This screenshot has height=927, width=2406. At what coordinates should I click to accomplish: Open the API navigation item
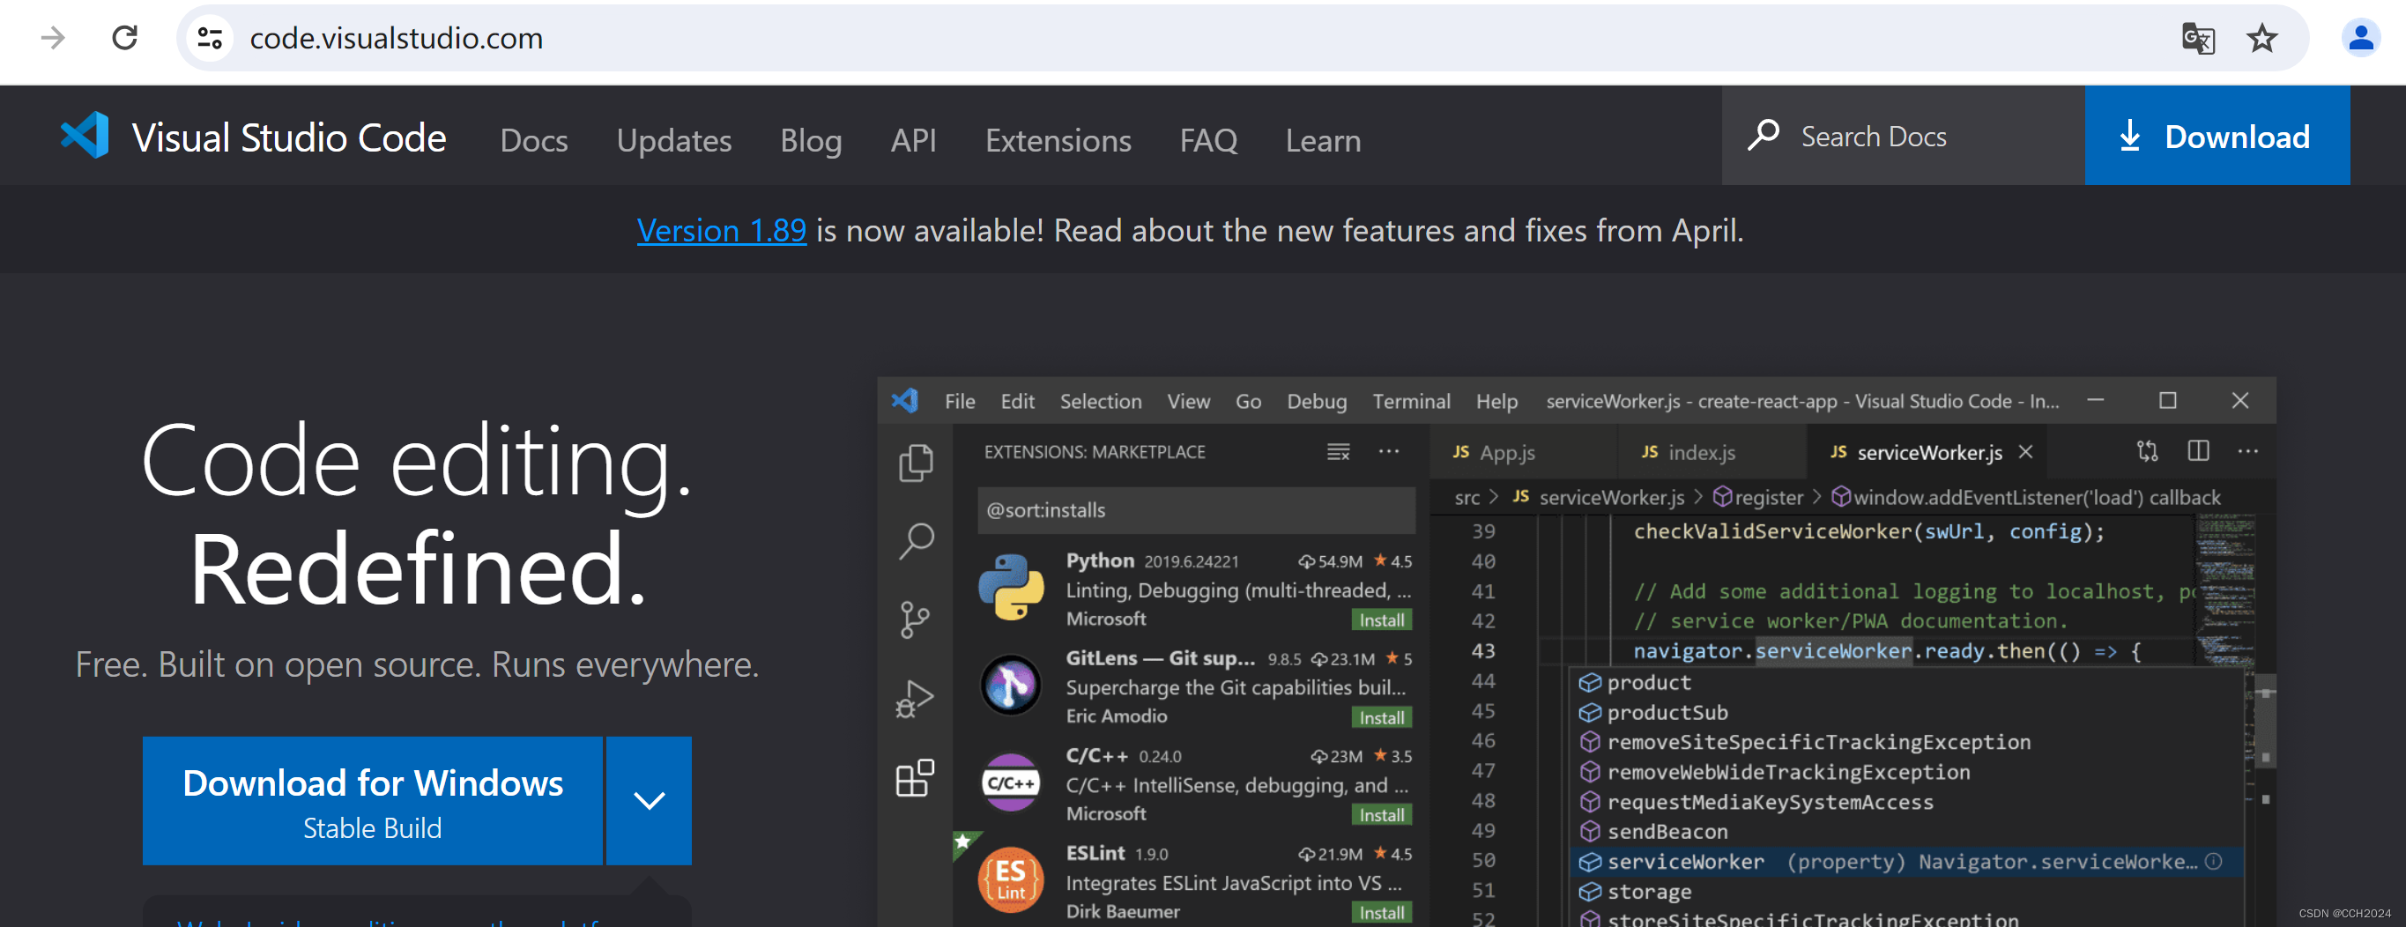[913, 140]
